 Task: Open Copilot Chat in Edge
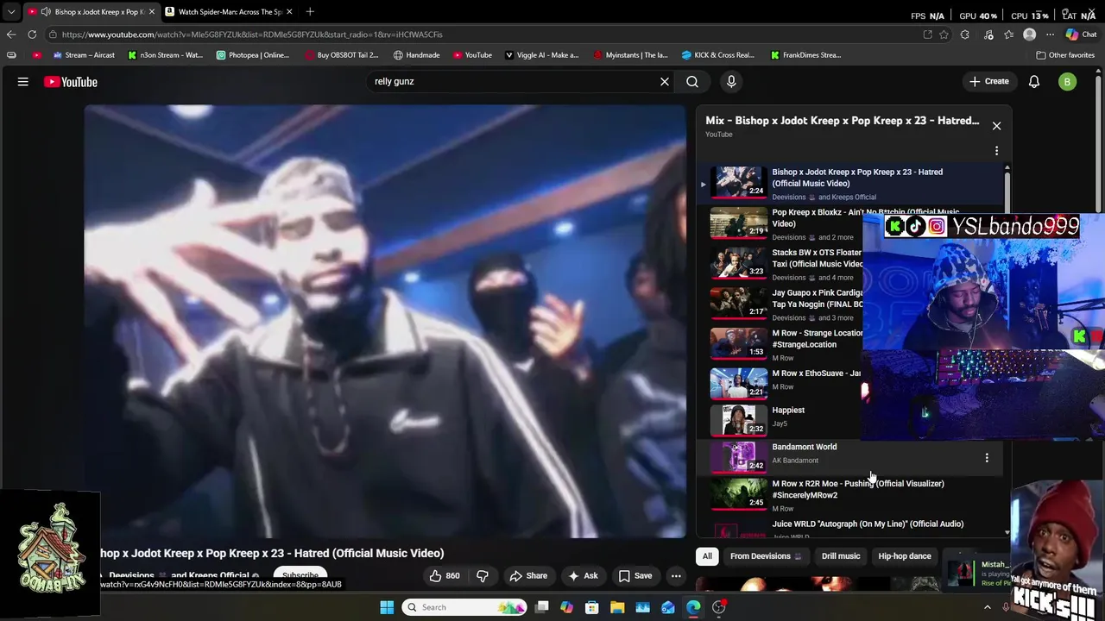point(1080,34)
